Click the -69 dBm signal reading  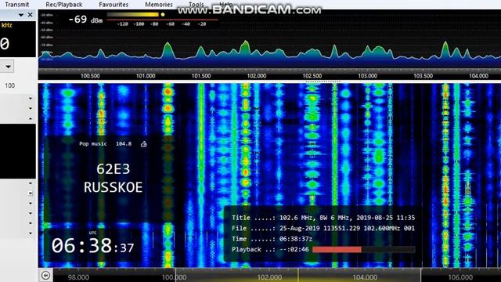85,20
